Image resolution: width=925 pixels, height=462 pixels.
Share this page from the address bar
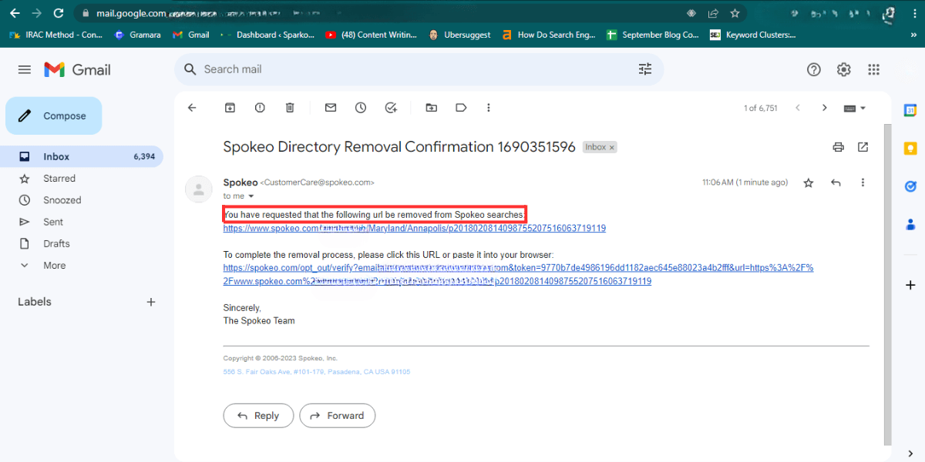pyautogui.click(x=714, y=13)
